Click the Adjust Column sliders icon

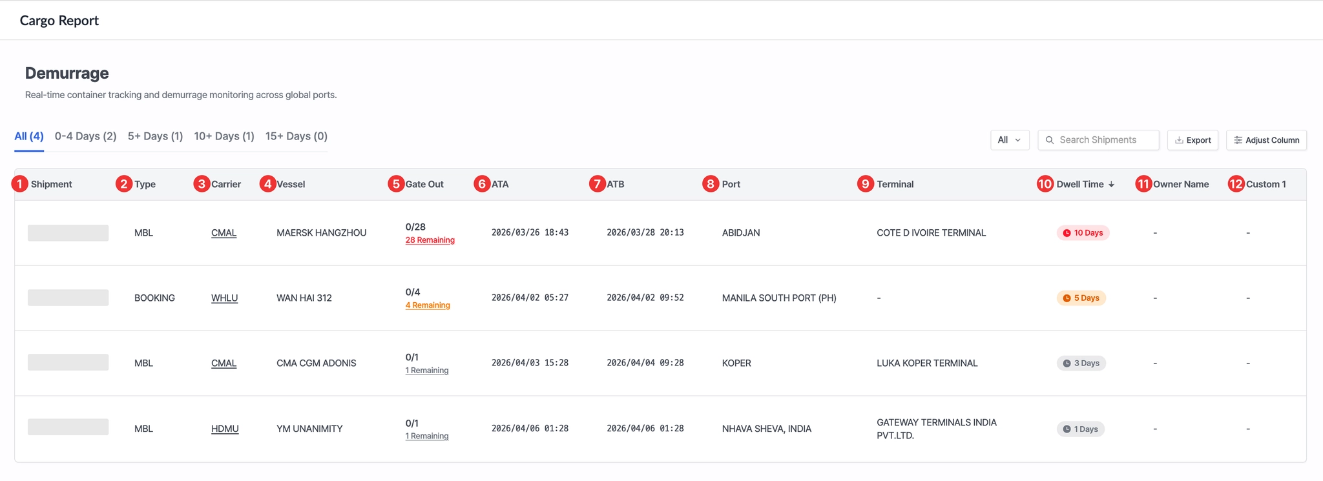pos(1238,140)
